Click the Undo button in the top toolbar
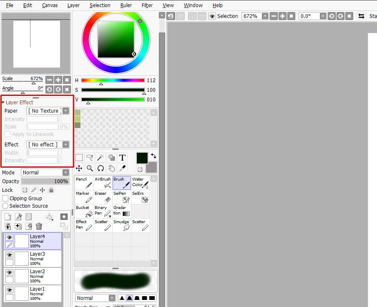The width and height of the screenshot is (377, 307). tap(170, 16)
